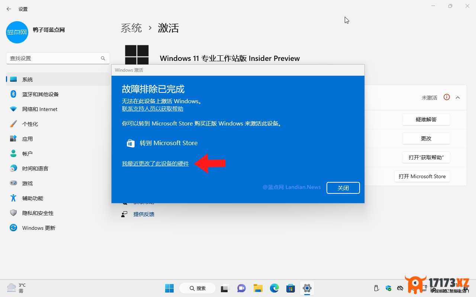The image size is (476, 297).
Task: Open 辅助功能 settings
Action: tap(58, 198)
